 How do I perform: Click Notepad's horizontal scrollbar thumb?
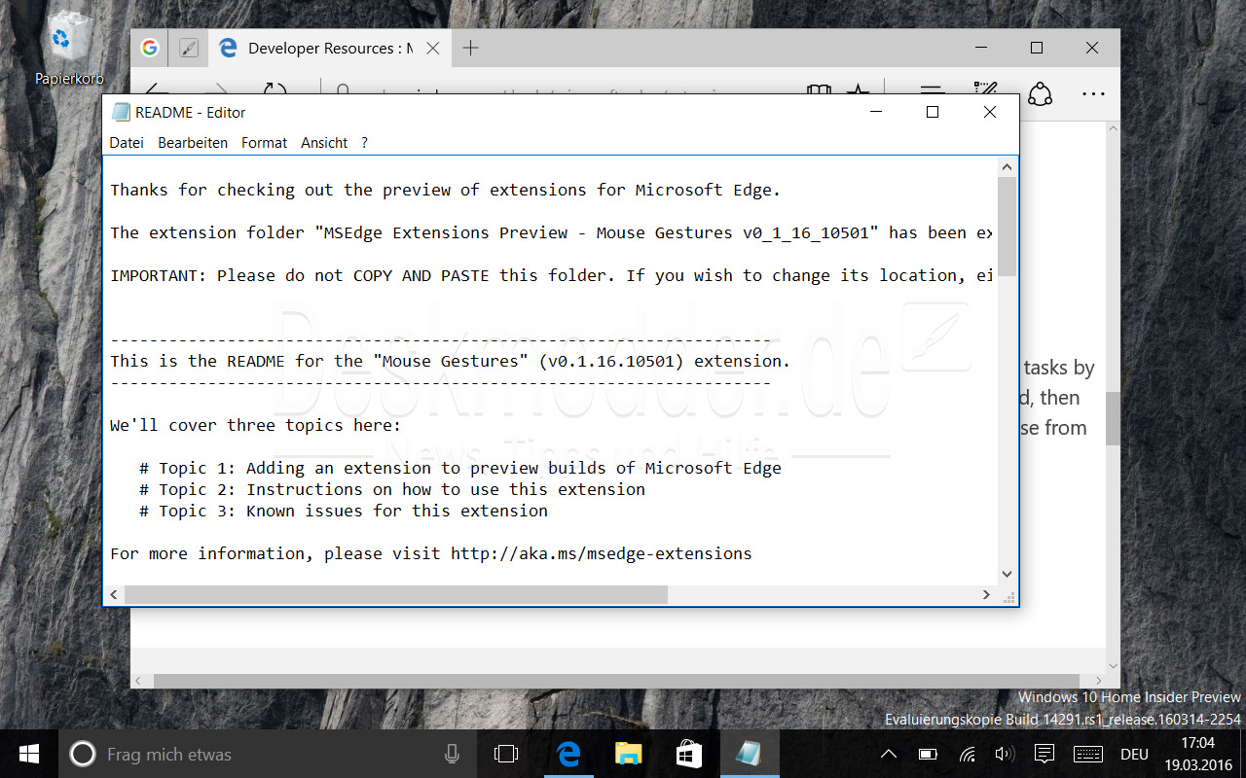coord(396,594)
